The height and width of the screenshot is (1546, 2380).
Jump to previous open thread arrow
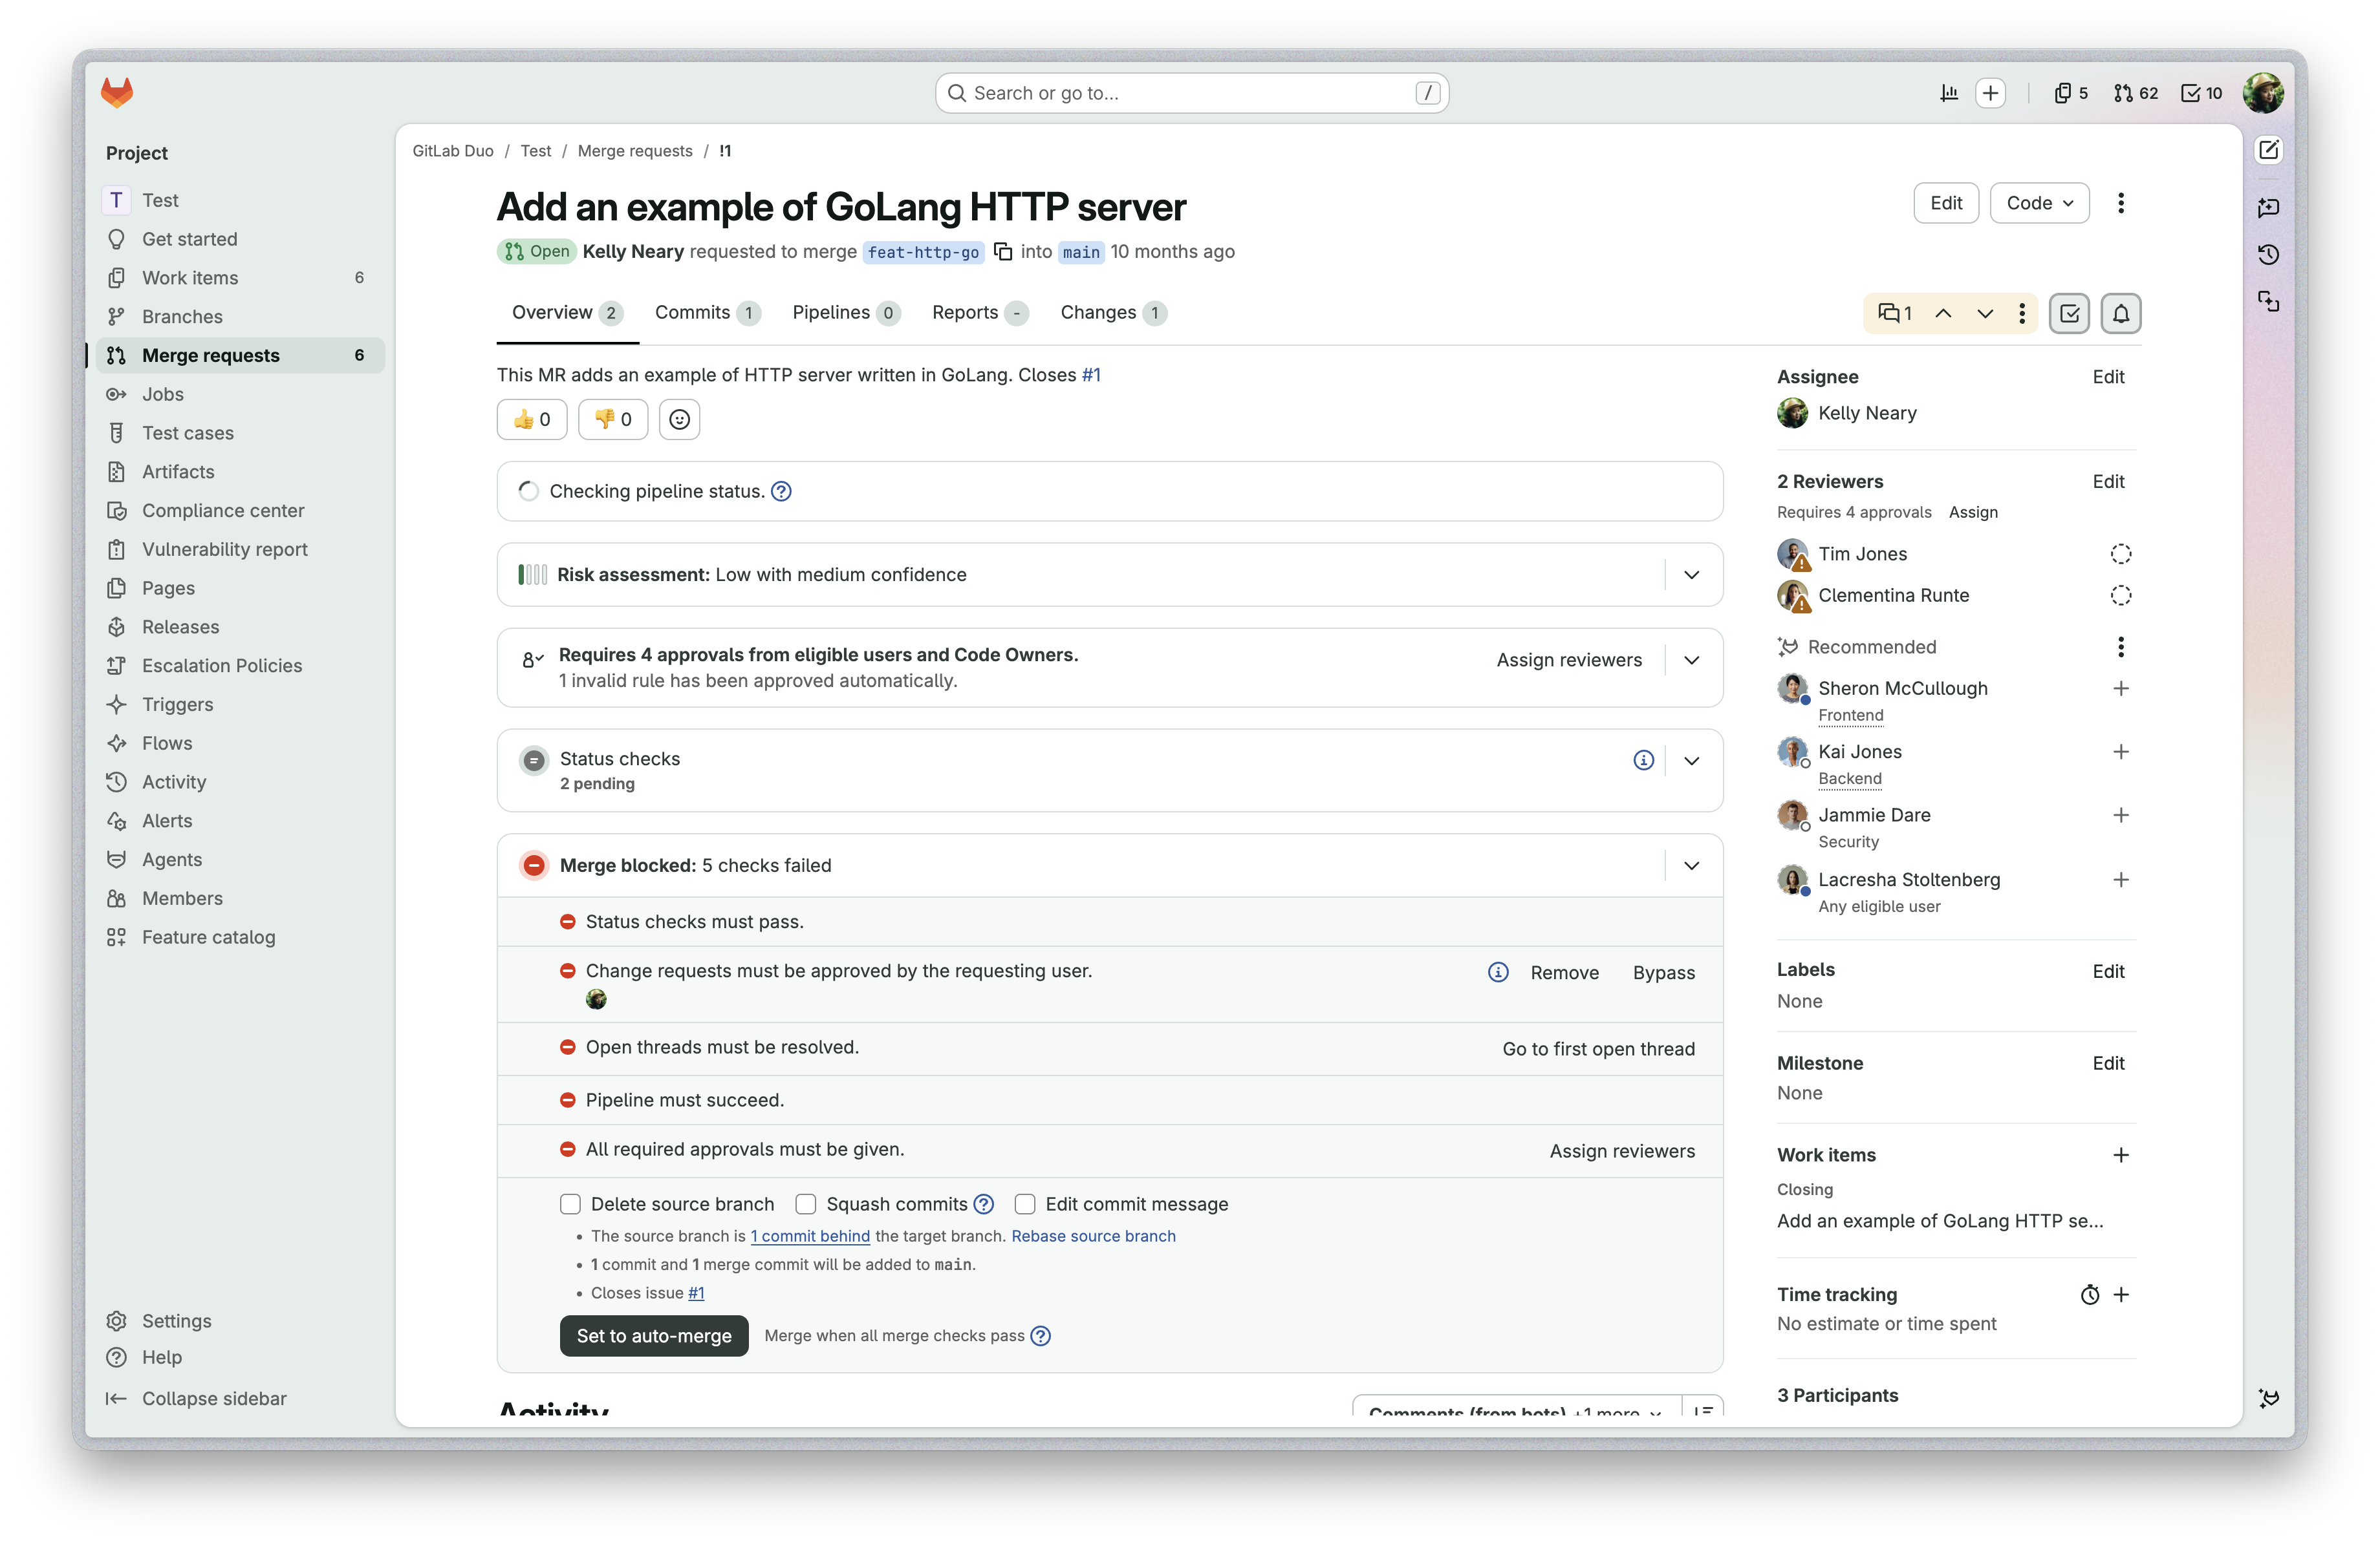(1943, 314)
